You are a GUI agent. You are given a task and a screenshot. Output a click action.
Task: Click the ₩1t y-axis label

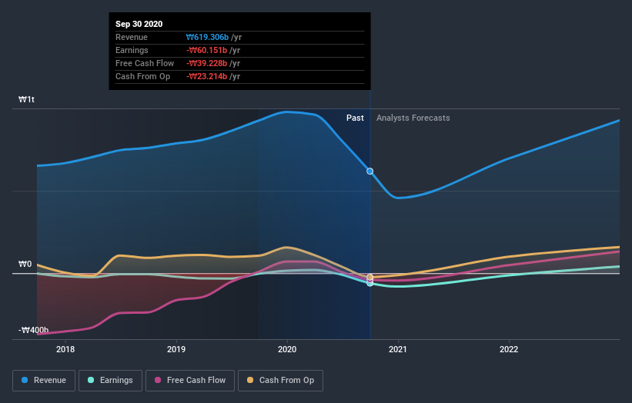27,99
